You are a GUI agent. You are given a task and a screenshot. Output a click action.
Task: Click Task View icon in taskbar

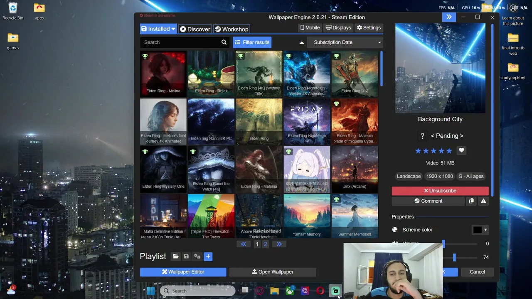click(x=245, y=291)
